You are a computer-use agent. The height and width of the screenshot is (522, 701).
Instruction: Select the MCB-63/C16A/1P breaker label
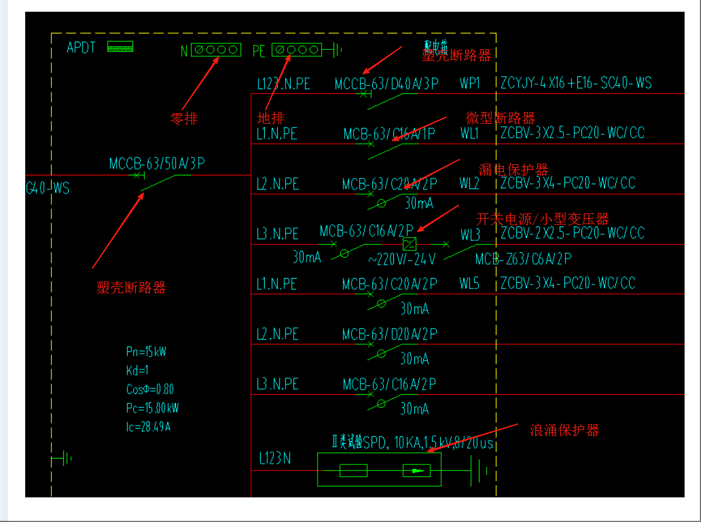[x=389, y=134]
